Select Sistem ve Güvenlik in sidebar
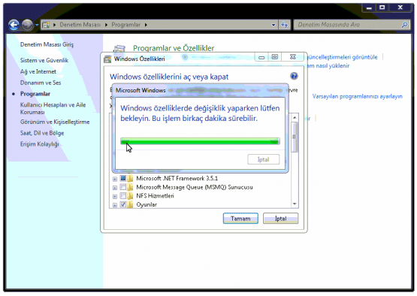Image resolution: width=417 pixels, height=296 pixels. [x=44, y=60]
